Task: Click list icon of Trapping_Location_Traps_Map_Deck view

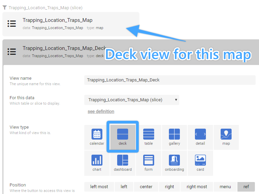Action: (12, 52)
